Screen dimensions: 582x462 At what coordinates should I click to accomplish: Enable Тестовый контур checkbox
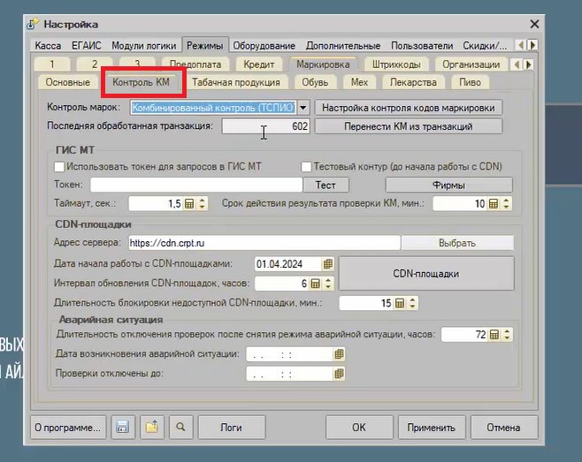(306, 167)
